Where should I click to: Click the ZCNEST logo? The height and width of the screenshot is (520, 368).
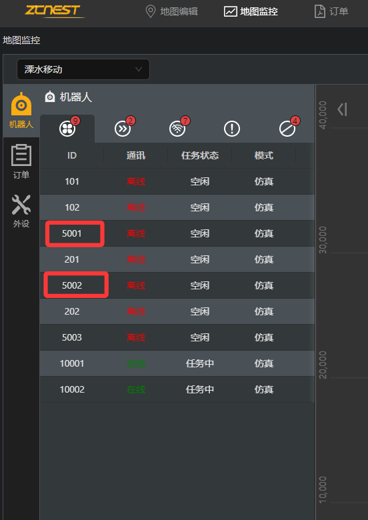pyautogui.click(x=55, y=11)
